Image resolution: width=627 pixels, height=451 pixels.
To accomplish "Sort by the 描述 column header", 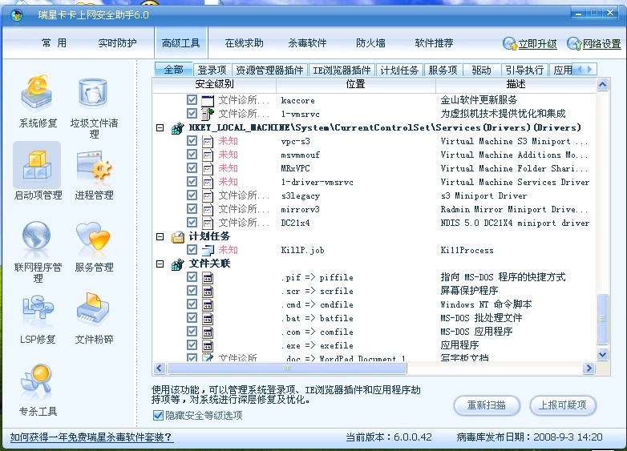I will 516,84.
